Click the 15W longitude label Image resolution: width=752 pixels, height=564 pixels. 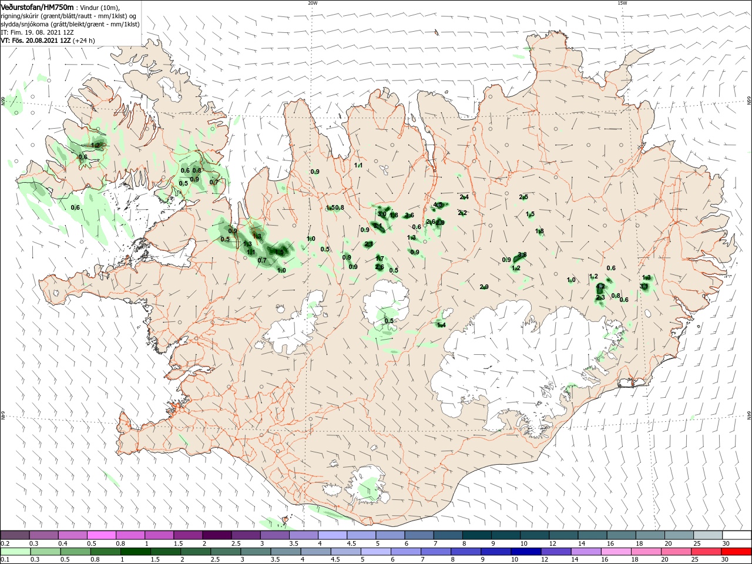coord(622,3)
